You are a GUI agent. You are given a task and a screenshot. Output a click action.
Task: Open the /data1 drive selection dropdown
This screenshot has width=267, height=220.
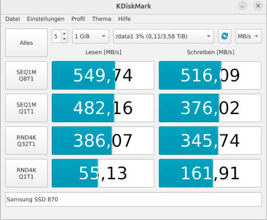pyautogui.click(x=163, y=36)
